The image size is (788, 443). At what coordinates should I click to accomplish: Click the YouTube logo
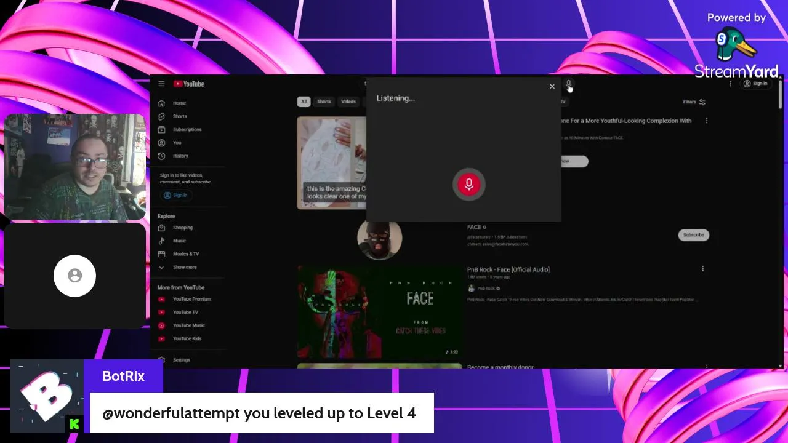(x=188, y=84)
